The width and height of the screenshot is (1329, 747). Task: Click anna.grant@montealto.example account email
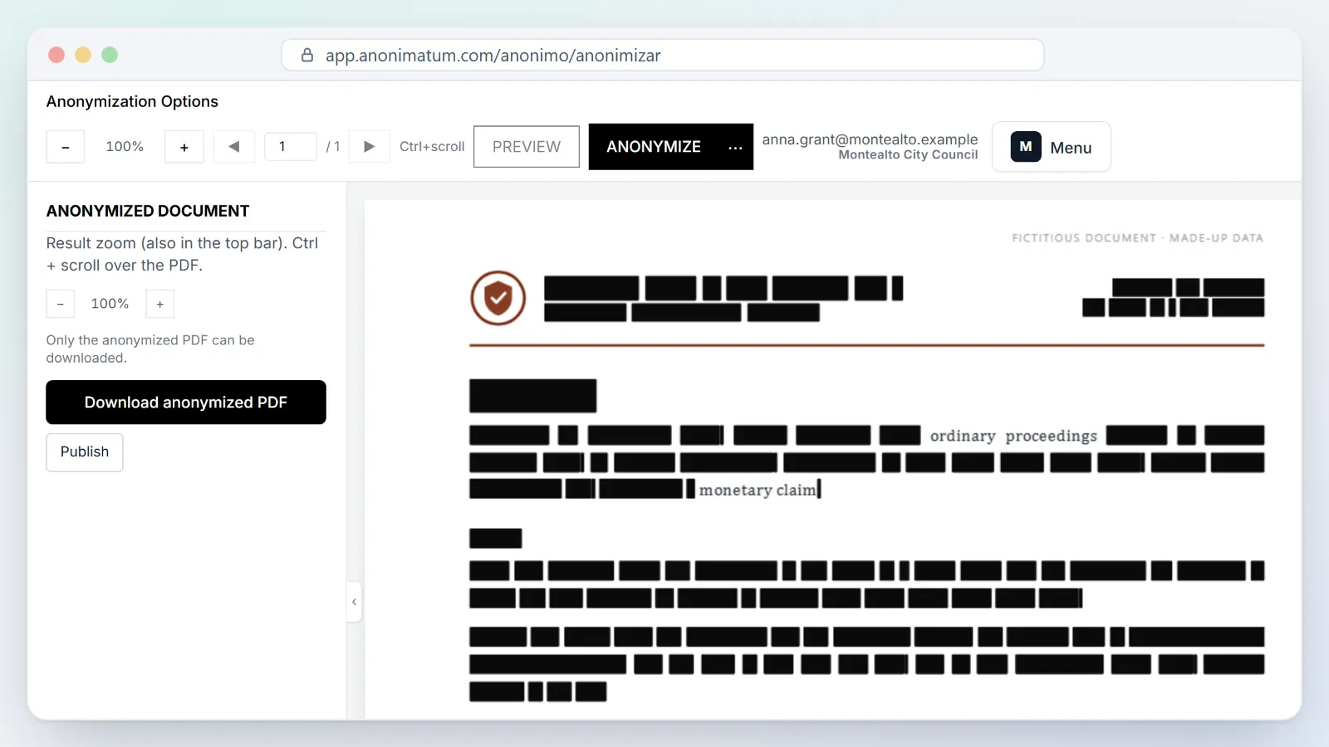pos(870,139)
